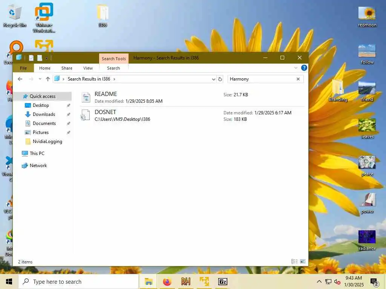
Task: Click the New folder icon in title bar
Action: coord(40,58)
